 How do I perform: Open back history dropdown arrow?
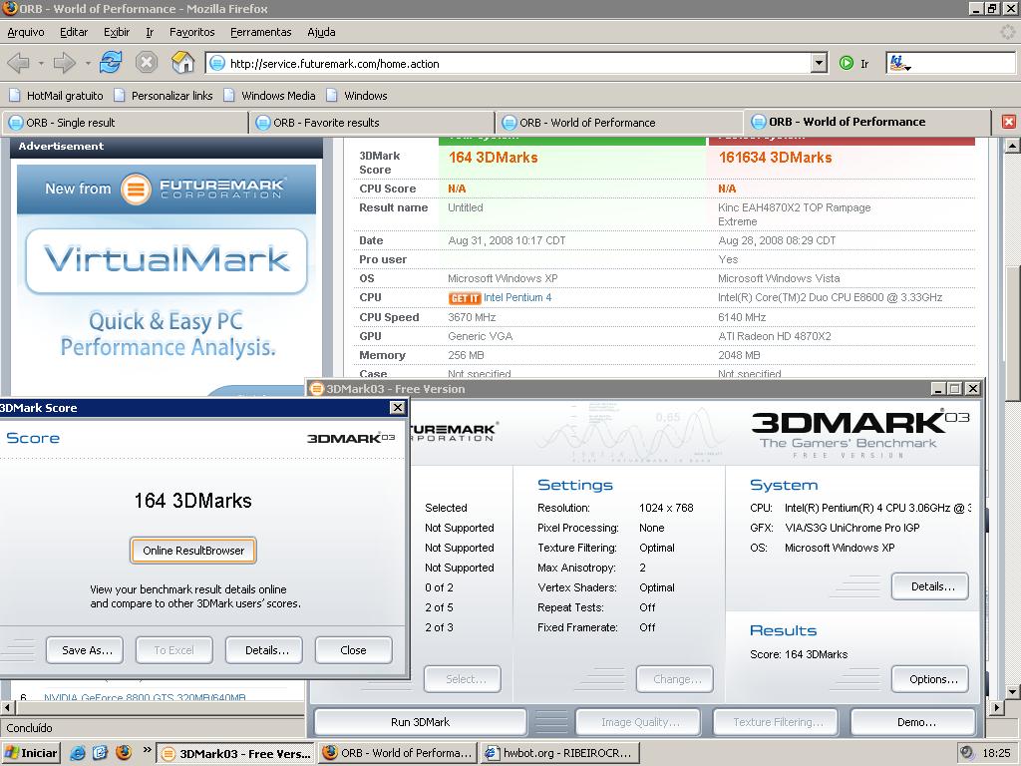40,63
